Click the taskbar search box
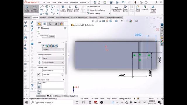The height and width of the screenshot is (105, 187). click(51, 102)
